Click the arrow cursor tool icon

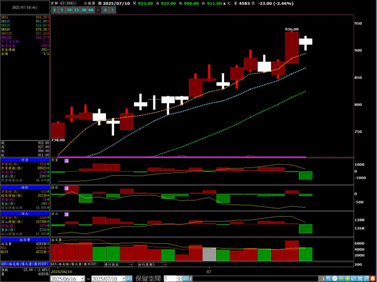329,278
